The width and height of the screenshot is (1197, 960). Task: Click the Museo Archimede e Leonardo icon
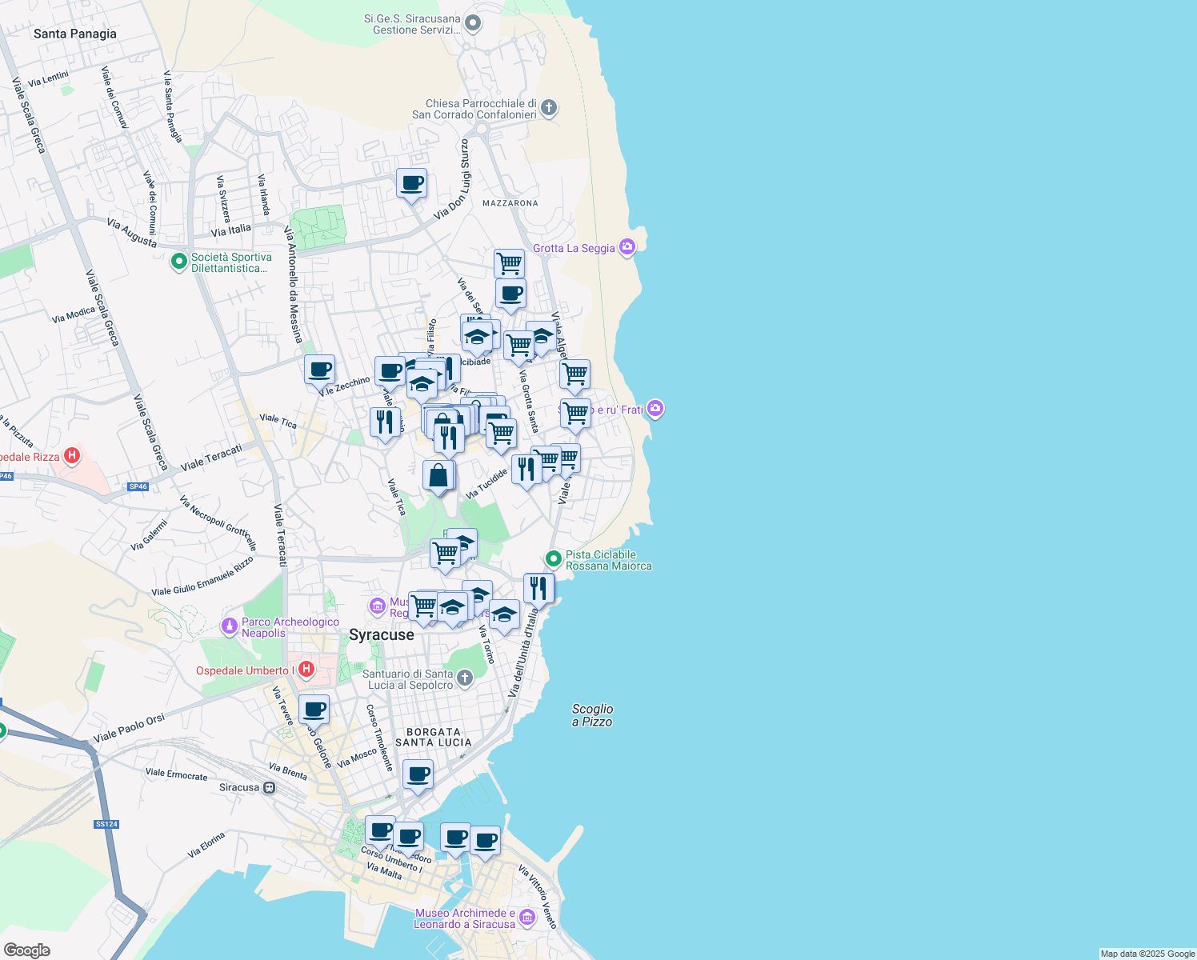(x=526, y=917)
